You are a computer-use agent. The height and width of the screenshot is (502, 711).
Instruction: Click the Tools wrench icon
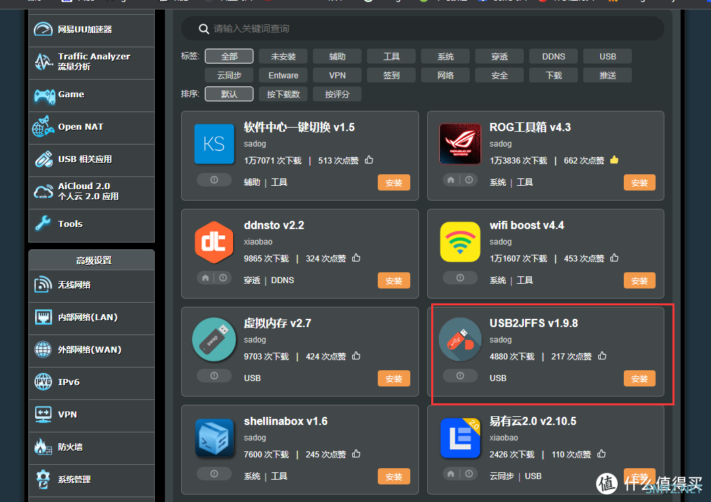[43, 224]
